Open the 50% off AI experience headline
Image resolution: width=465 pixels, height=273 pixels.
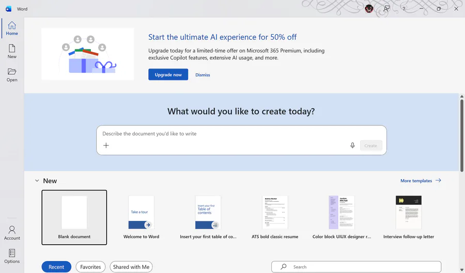coord(222,37)
